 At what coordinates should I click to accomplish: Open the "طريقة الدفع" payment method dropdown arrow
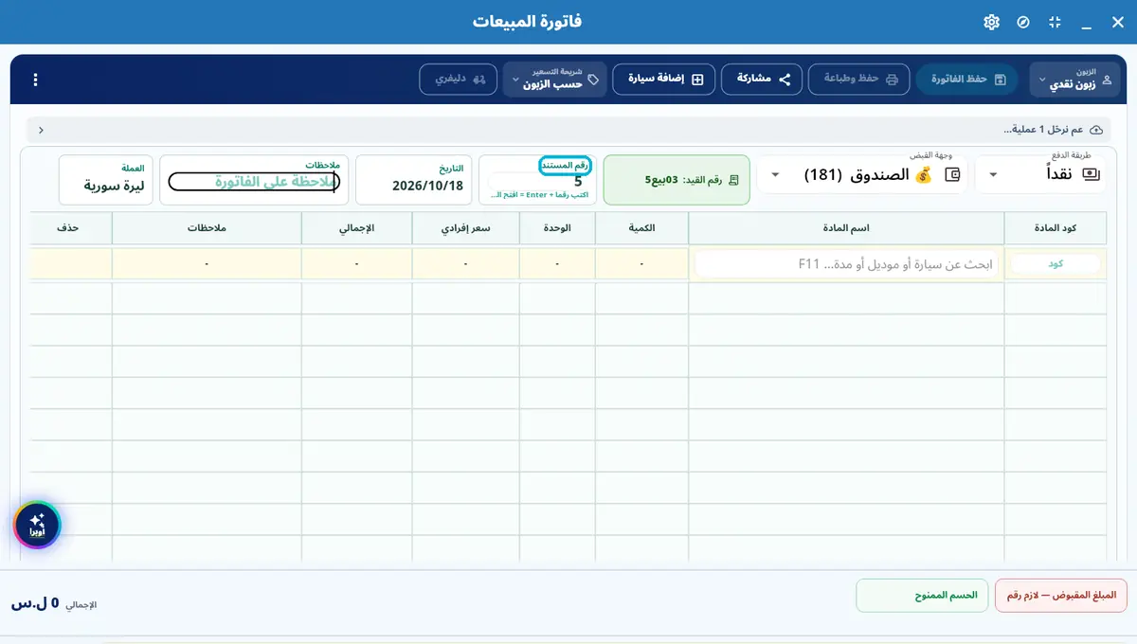(x=993, y=175)
